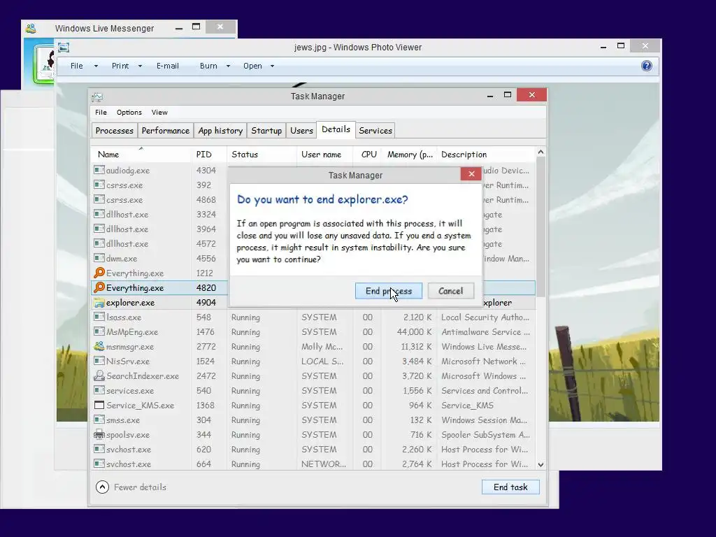Expand the Print dropdown arrow in Photo Viewer
Screen dimensions: 716x537
point(140,66)
